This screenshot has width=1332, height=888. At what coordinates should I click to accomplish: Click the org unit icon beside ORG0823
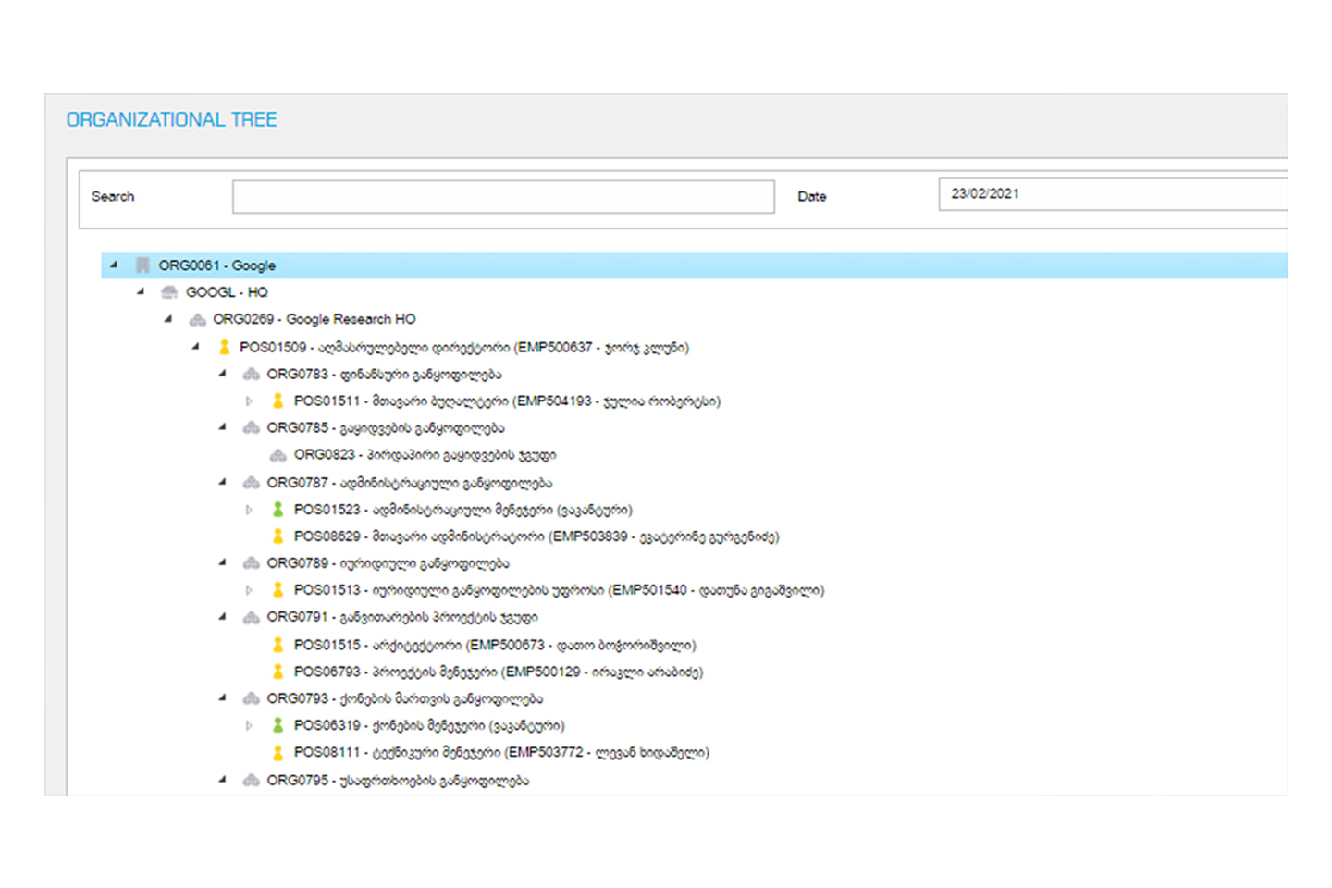coord(277,455)
